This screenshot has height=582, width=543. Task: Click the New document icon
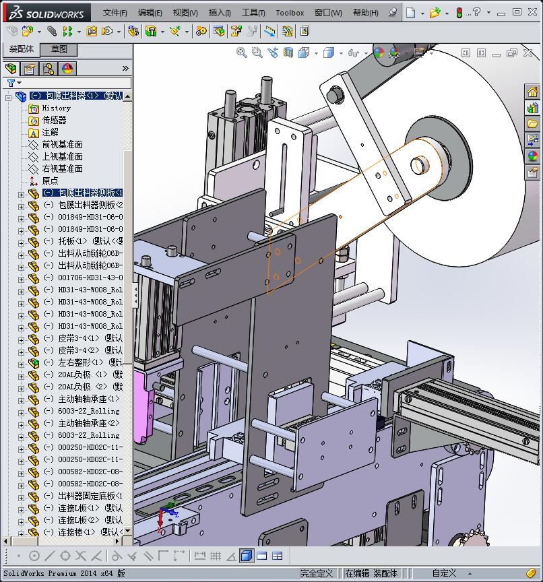pos(410,13)
